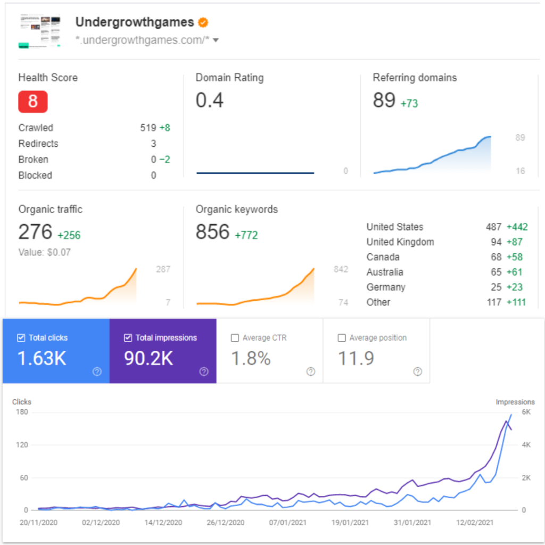Image resolution: width=545 pixels, height=545 pixels.
Task: Click the Blocked row label
Action: (35, 175)
